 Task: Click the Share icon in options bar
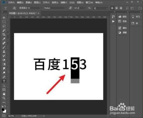pos(139,8)
